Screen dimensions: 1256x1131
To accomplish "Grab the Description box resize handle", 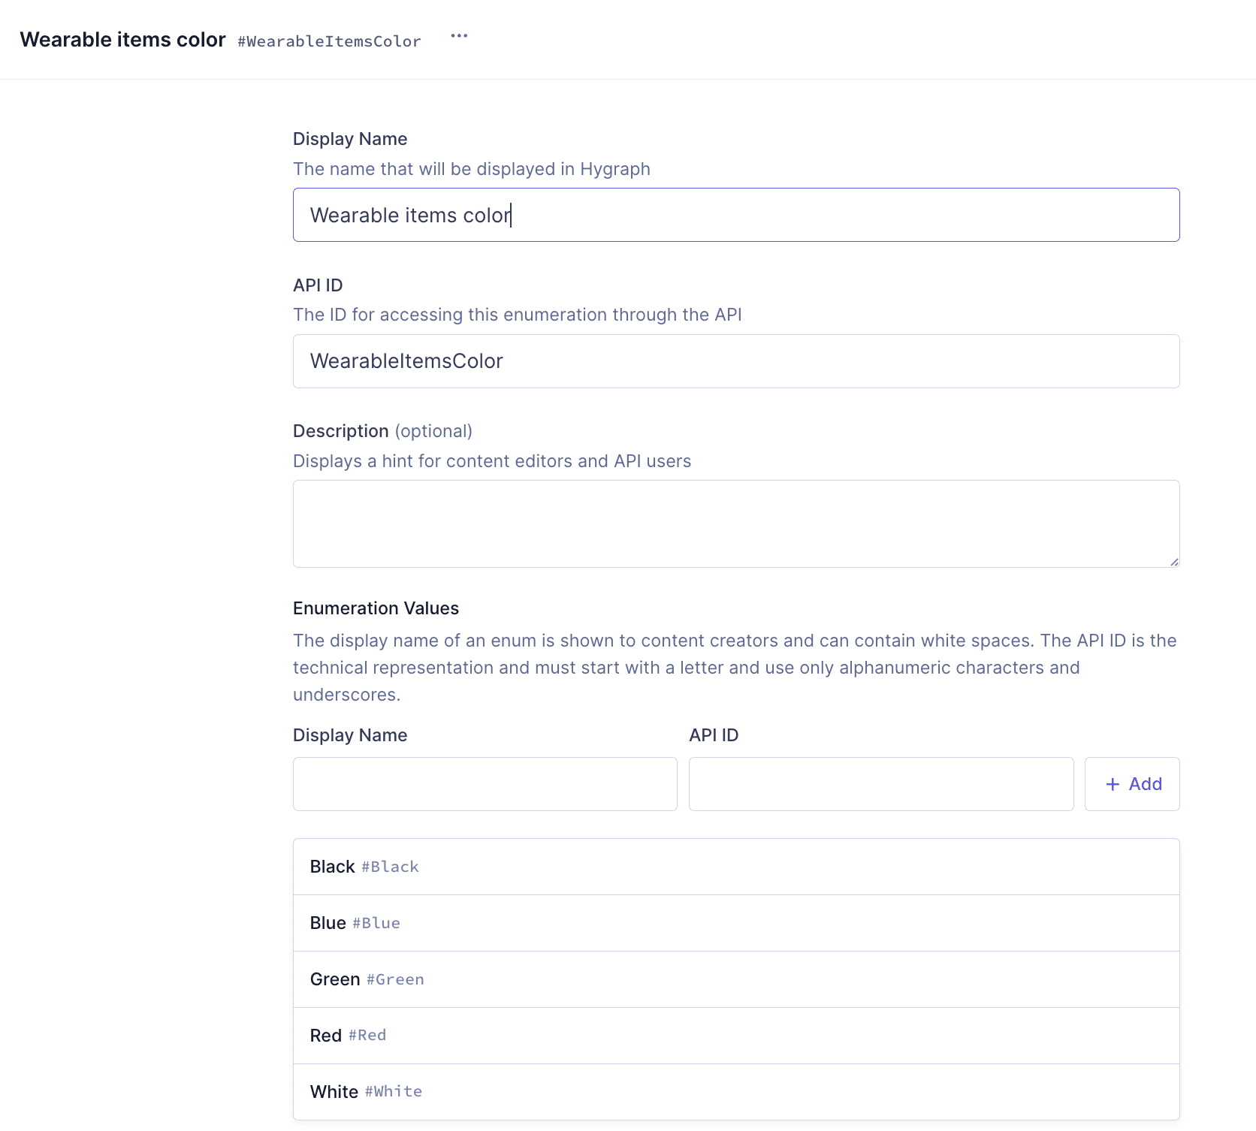I will (1173, 562).
